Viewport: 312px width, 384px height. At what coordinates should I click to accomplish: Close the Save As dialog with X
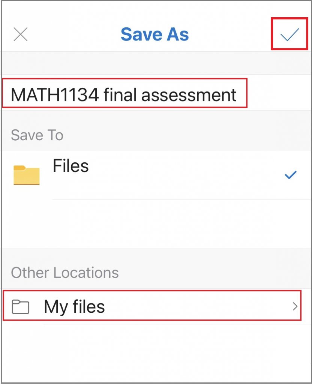click(21, 34)
